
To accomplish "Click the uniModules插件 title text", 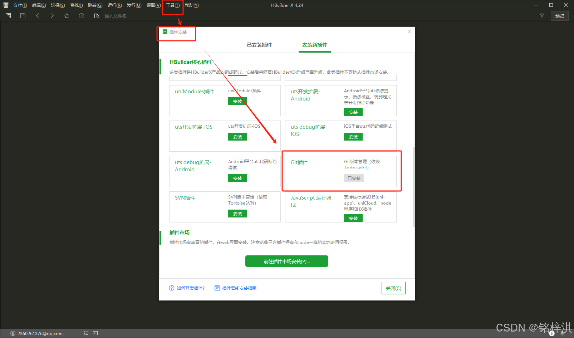I will pos(194,92).
